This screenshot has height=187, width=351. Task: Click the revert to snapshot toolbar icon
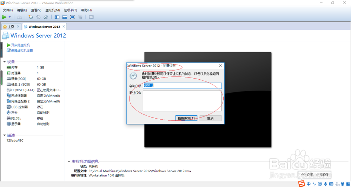(38, 17)
